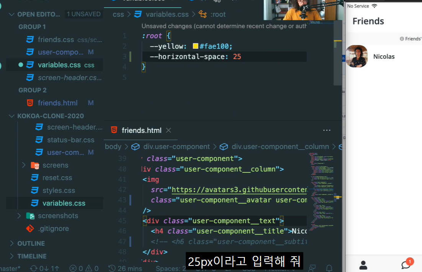Click the user-component__text div line
This screenshot has width=422, height=272.
click(213, 221)
